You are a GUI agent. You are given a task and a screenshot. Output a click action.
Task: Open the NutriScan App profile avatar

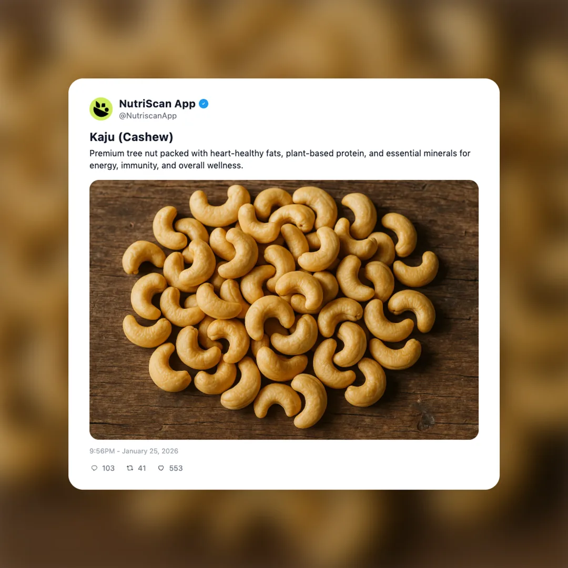tap(101, 109)
